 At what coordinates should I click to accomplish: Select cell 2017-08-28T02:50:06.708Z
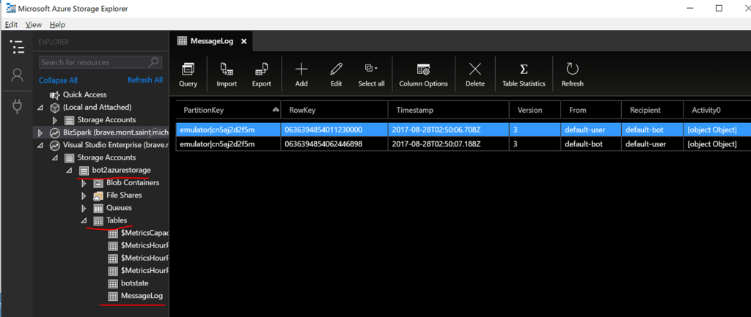[449, 130]
